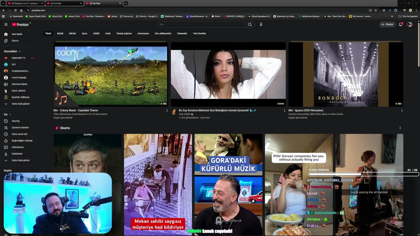Screen dimensions: 420x236
Task: Click the browser home icon
Action: point(21,10)
